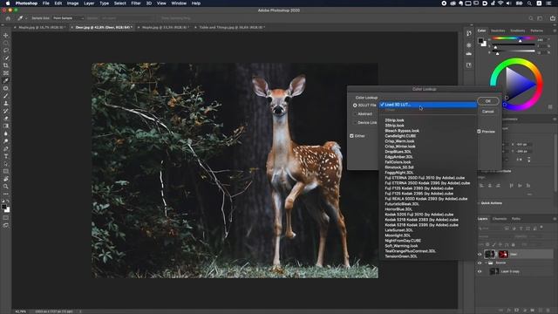Select the Eyedropper tool in the toolbar

point(6,80)
